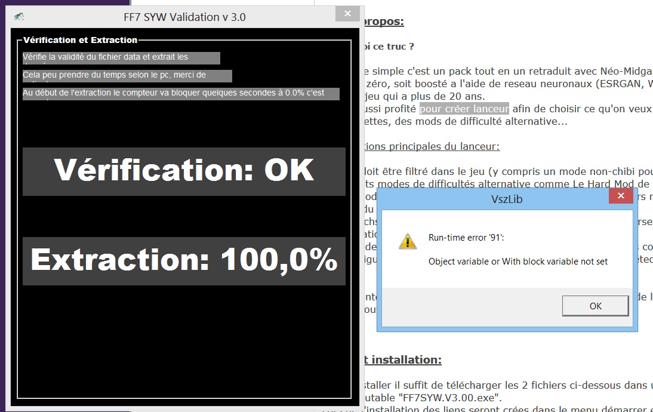Screen dimensions: 653x412
Task: Select the "Run-time error '91':" message text
Action: tap(466, 238)
